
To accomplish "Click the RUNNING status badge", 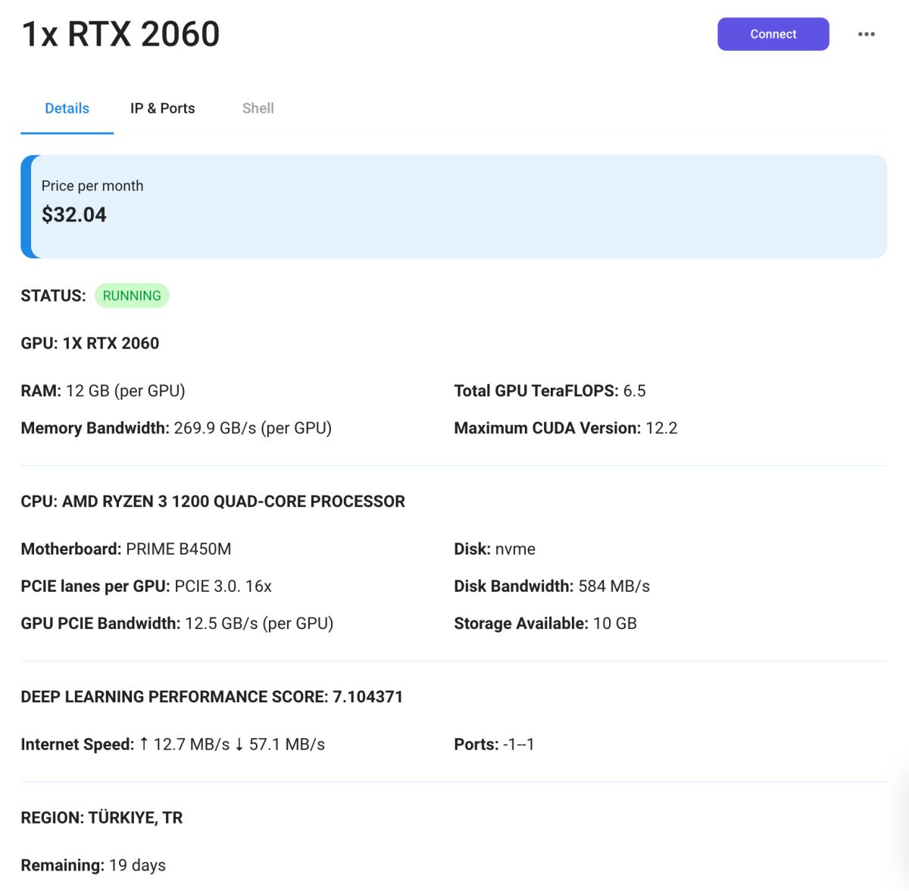I will (x=132, y=295).
